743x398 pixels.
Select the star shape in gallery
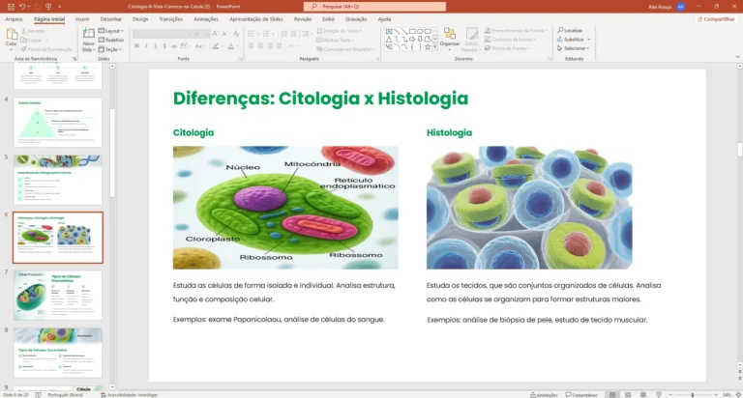428,46
